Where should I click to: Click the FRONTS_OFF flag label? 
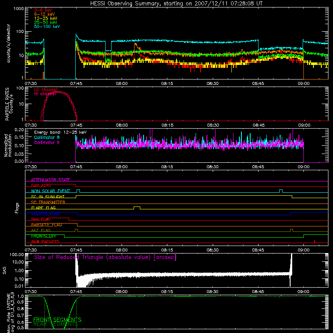(x=44, y=236)
